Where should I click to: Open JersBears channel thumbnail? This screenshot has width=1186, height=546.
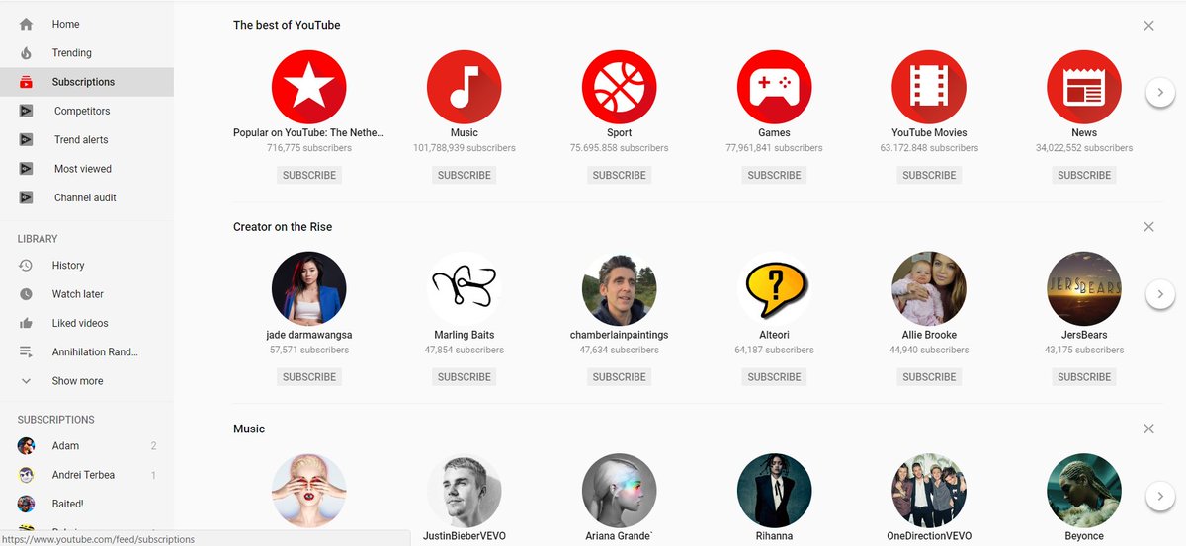point(1084,289)
